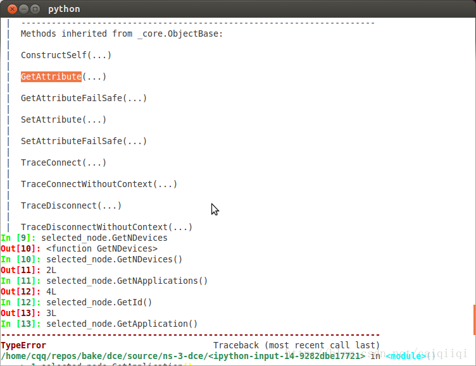Click In [11] selected_node.GetNApplications() input
The image size is (476, 366).
[x=104, y=281]
